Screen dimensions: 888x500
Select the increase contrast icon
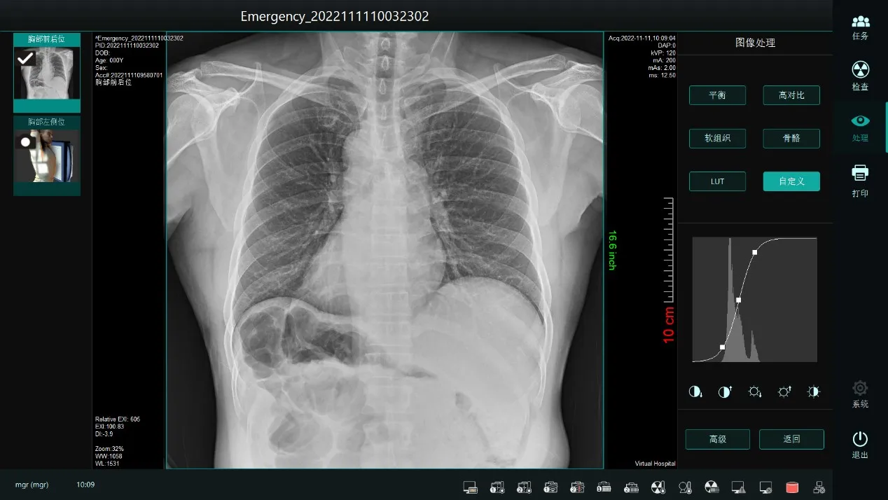click(x=725, y=391)
